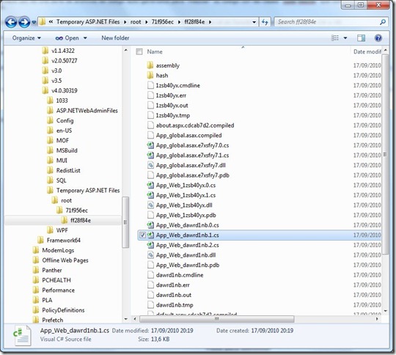Screen dimensions: 396x355
Task: Create a New folder
Action: [x=115, y=38]
